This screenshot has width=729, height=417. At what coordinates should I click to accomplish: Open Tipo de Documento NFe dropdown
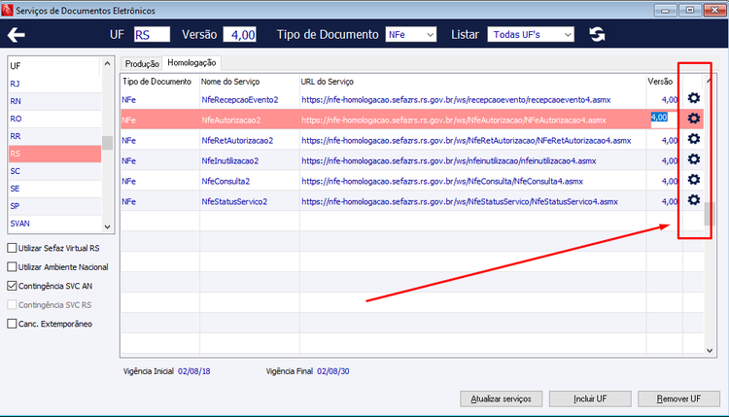(x=410, y=34)
